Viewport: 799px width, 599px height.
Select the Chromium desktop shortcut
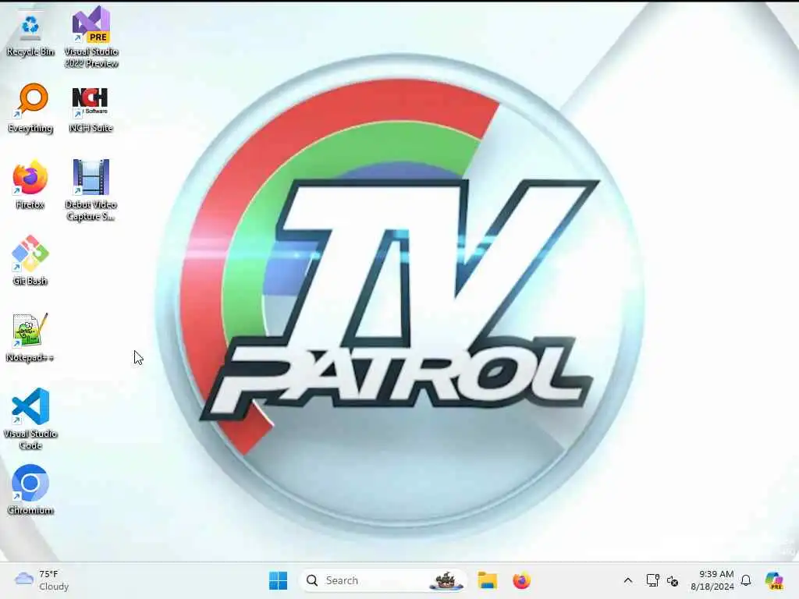click(x=30, y=490)
